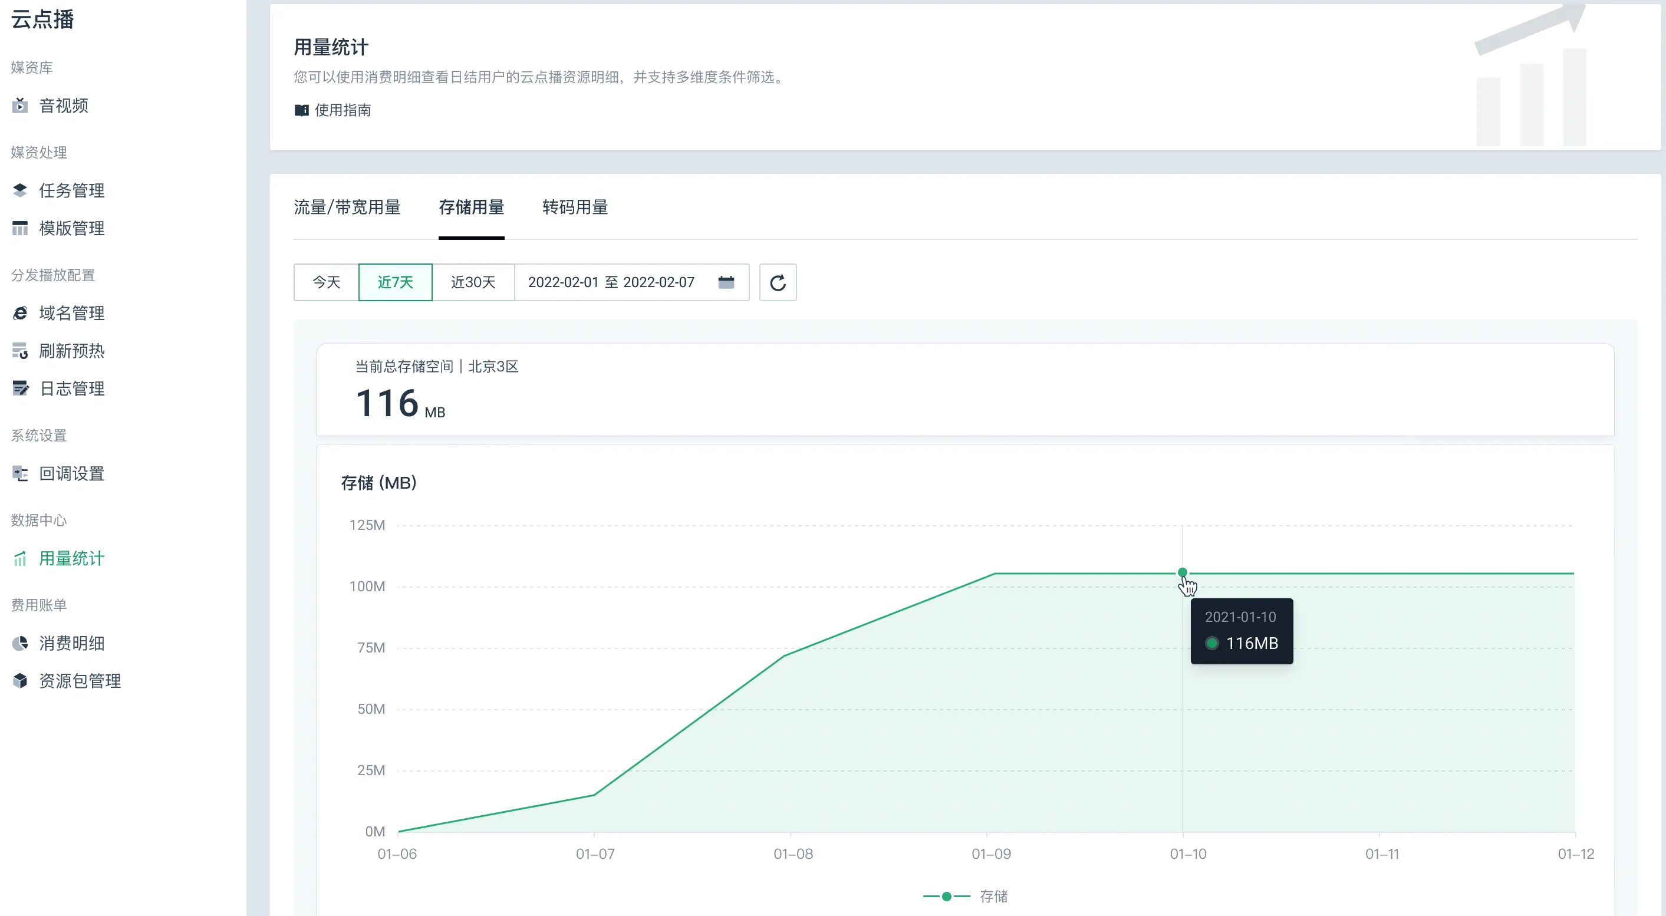Image resolution: width=1666 pixels, height=916 pixels.
Task: Go to 资源包管理 page
Action: 80,681
